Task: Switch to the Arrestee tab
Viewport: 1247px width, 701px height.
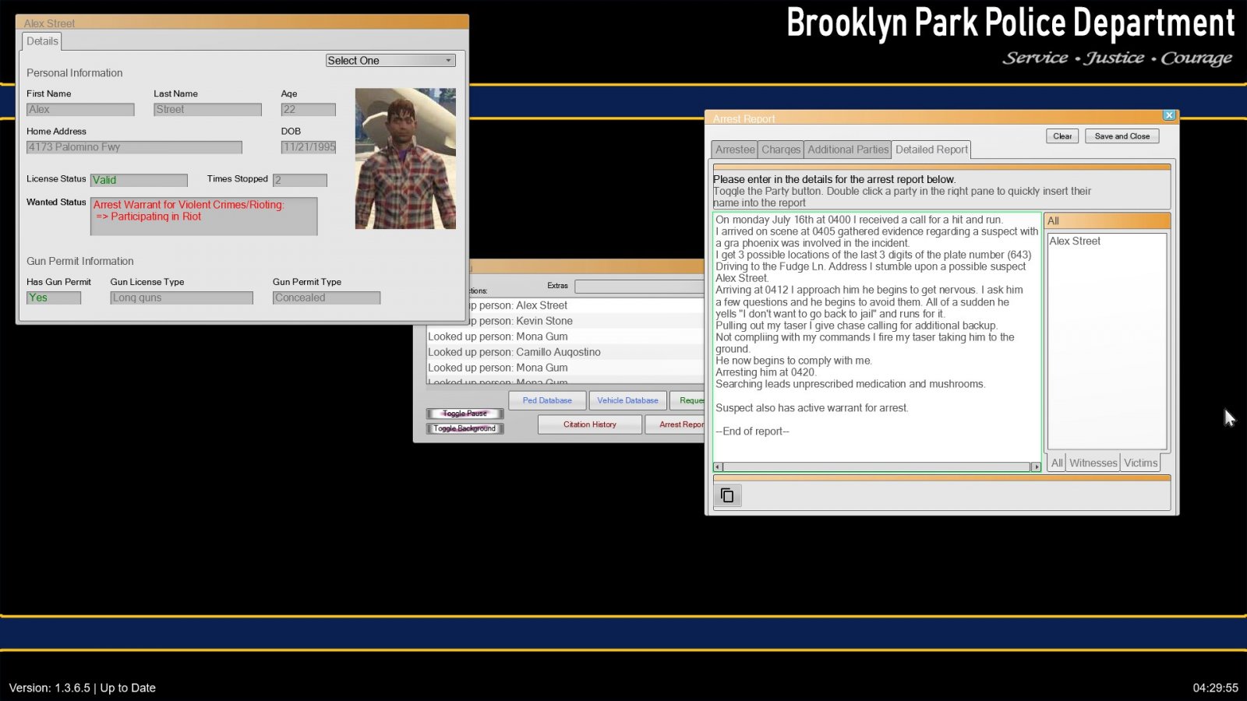Action: coord(734,150)
